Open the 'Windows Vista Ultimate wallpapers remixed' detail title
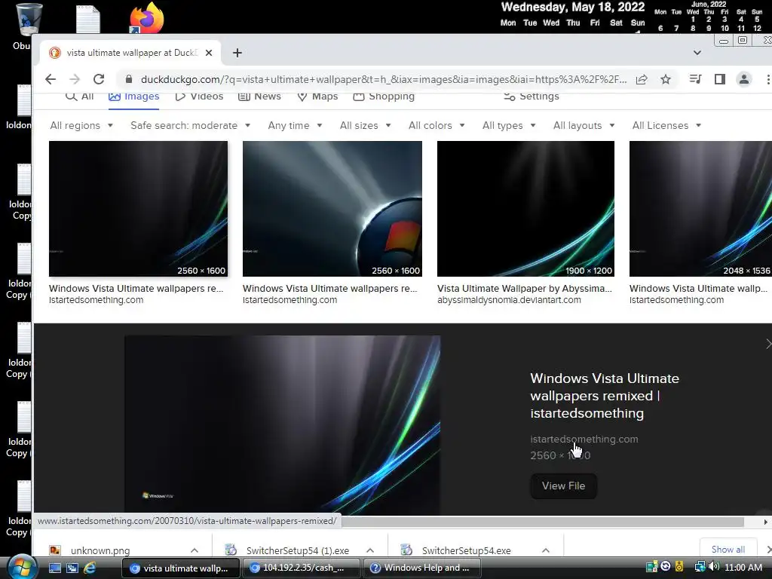Screen dimensions: 772x579 point(605,396)
